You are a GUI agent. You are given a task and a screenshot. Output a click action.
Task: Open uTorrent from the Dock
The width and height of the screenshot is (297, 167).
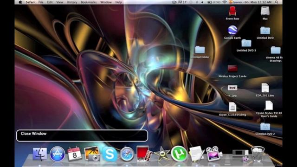click(179, 154)
